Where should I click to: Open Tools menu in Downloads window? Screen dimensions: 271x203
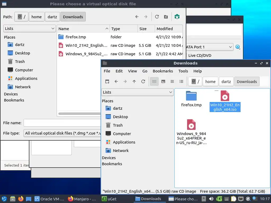tap(183, 71)
